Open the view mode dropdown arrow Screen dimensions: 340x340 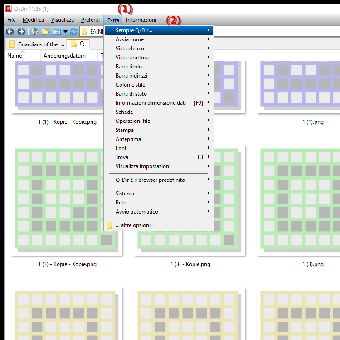(65, 32)
